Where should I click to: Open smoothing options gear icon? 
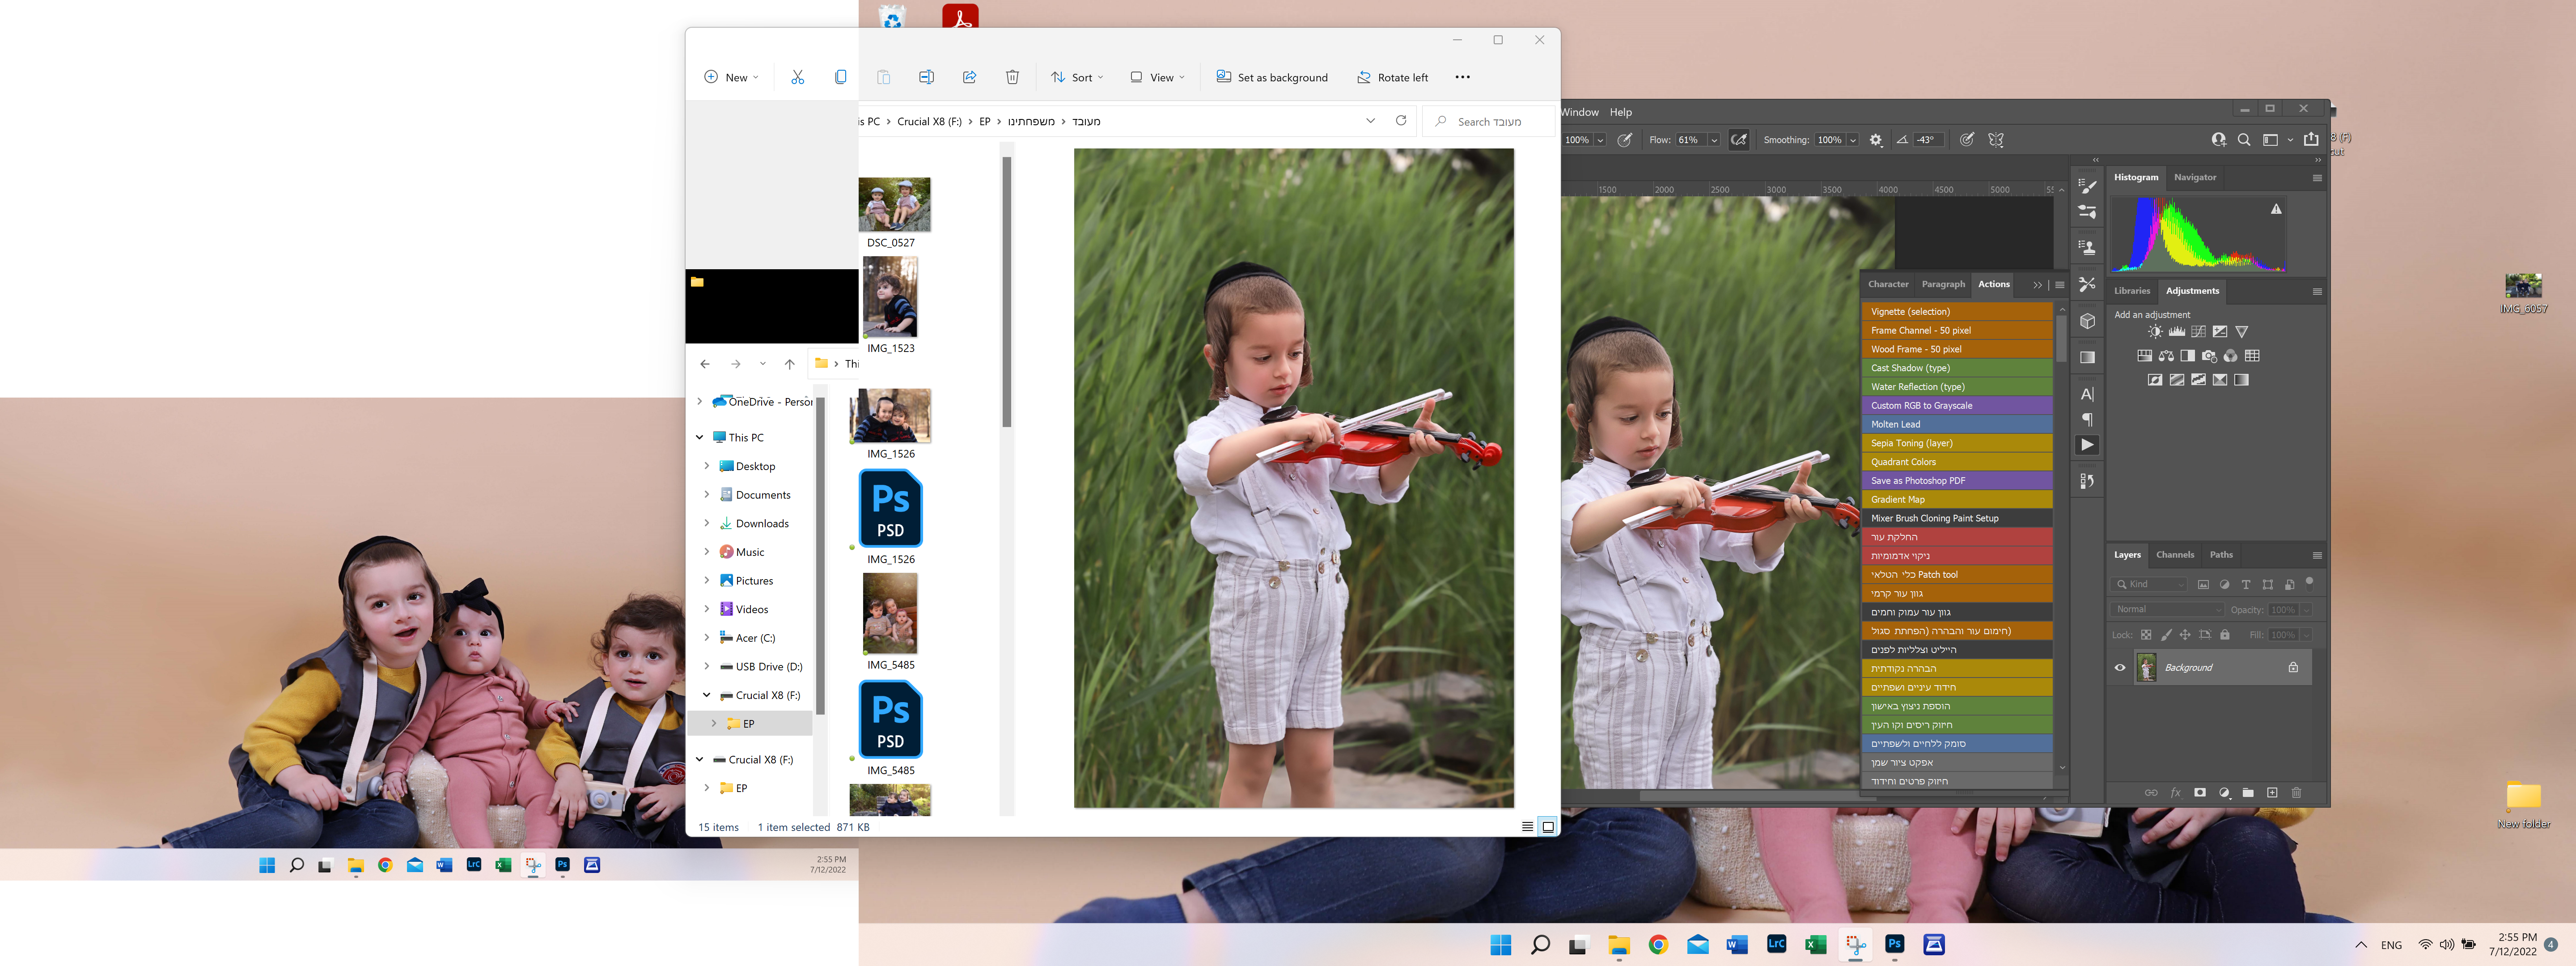point(1876,140)
